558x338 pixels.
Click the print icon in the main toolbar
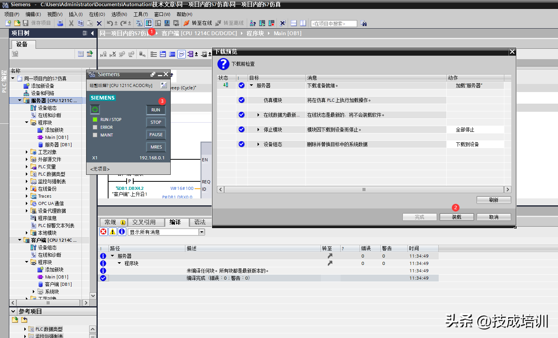(x=60, y=23)
